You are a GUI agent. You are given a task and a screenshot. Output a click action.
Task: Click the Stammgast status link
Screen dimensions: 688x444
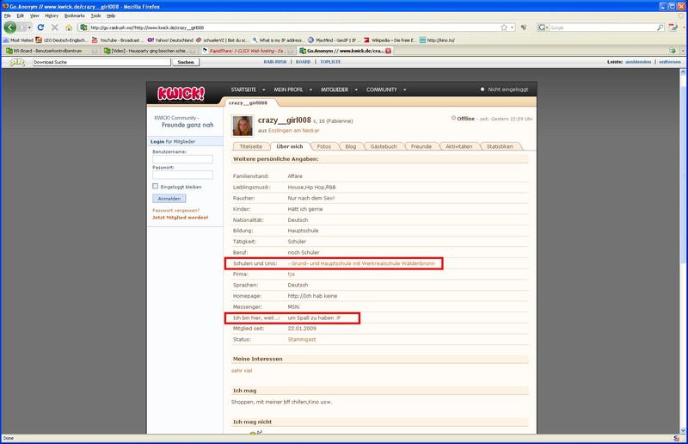coord(302,340)
